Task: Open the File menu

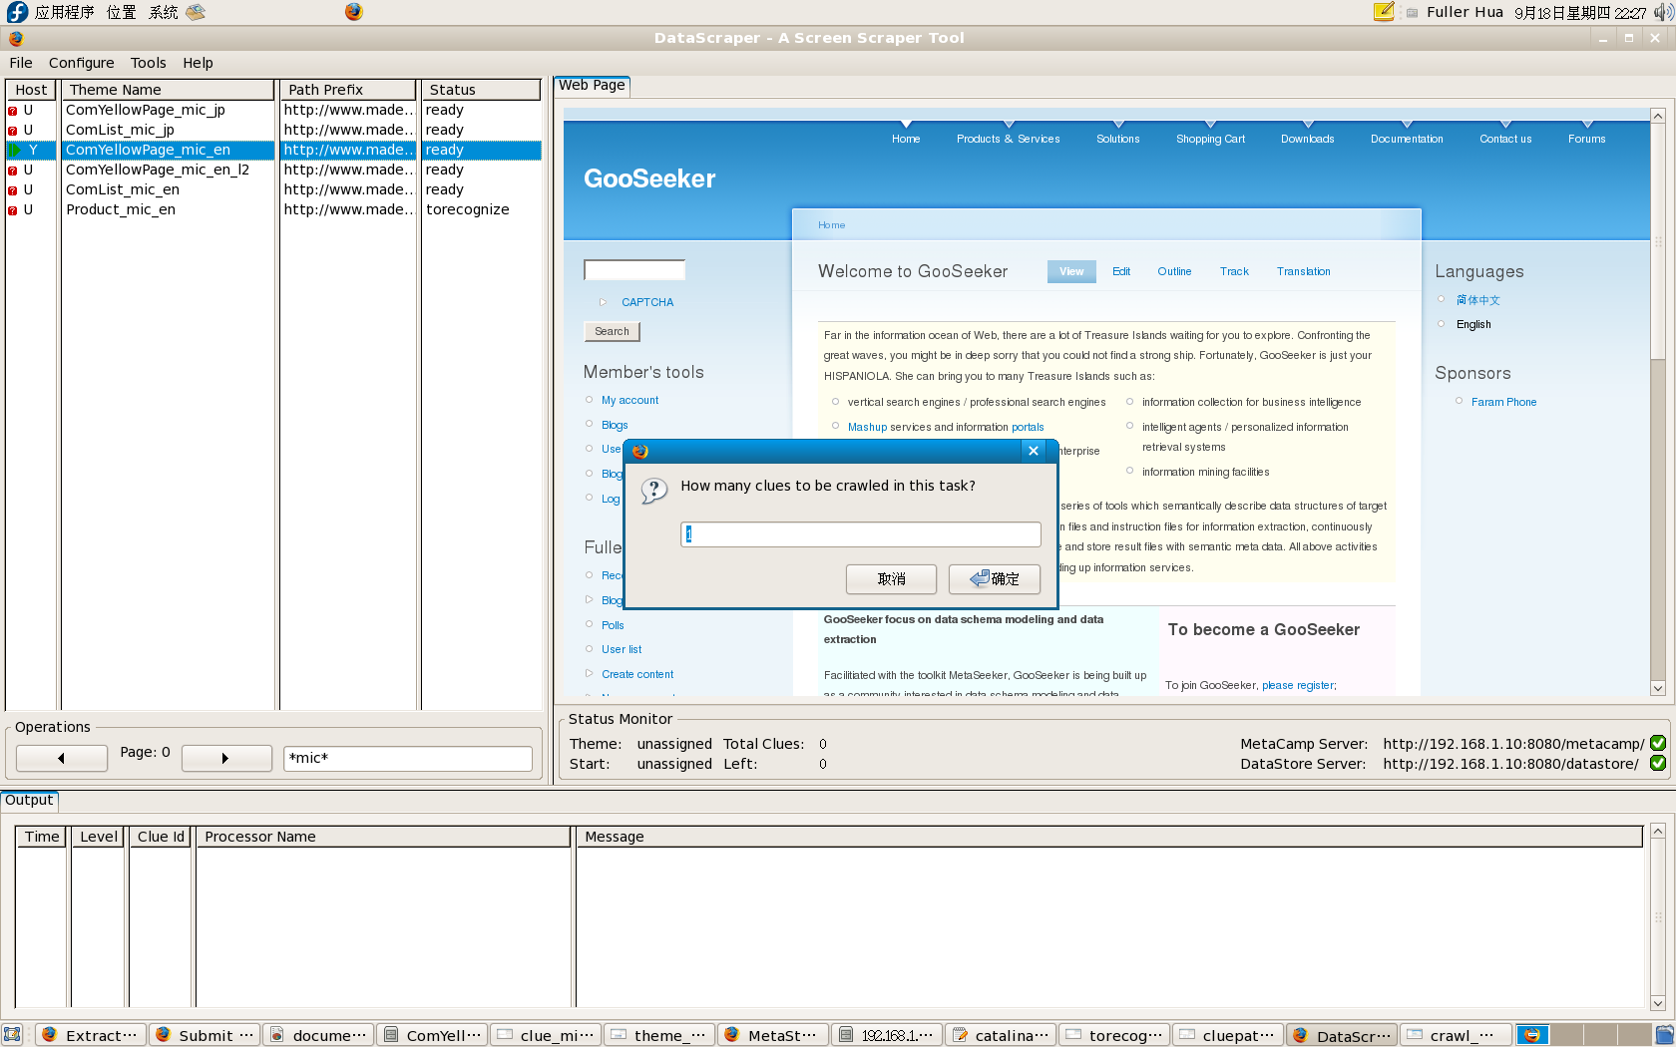Action: click(21, 63)
